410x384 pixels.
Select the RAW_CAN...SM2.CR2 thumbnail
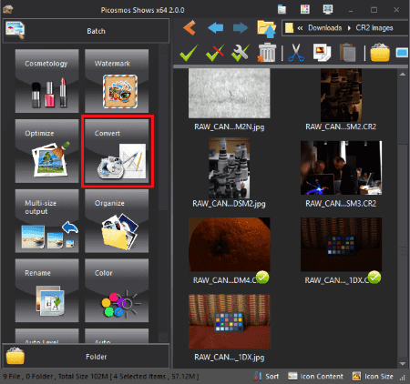(341, 95)
